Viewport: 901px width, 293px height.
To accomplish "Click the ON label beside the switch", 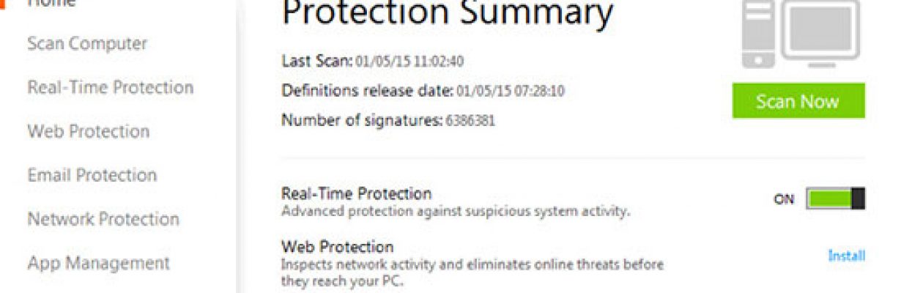I will [x=783, y=199].
